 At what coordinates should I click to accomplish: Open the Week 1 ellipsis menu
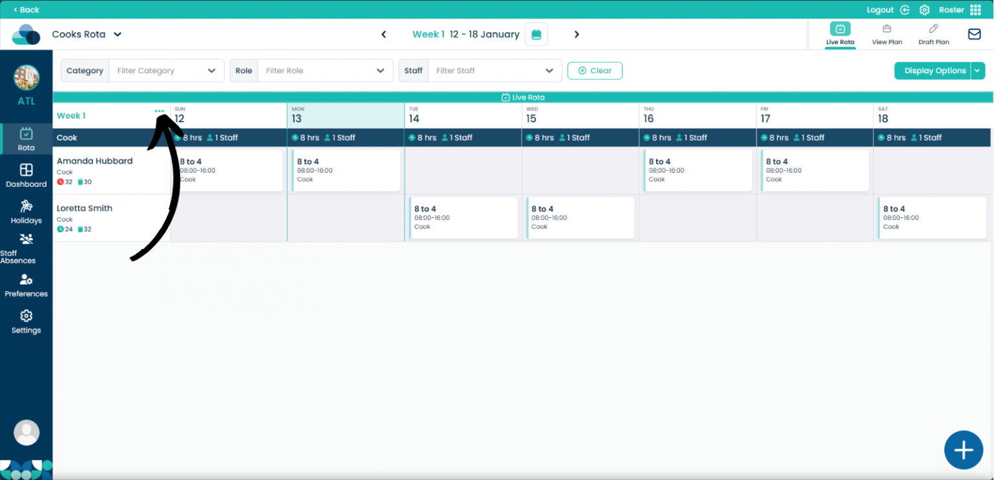[x=160, y=111]
